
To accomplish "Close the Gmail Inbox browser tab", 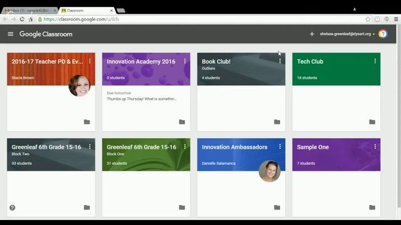I will (x=55, y=11).
